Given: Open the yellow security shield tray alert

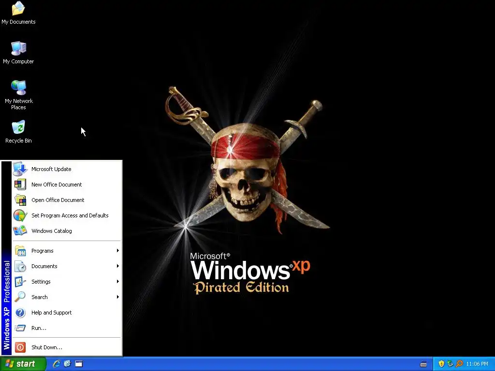Looking at the screenshot, I should tap(441, 364).
